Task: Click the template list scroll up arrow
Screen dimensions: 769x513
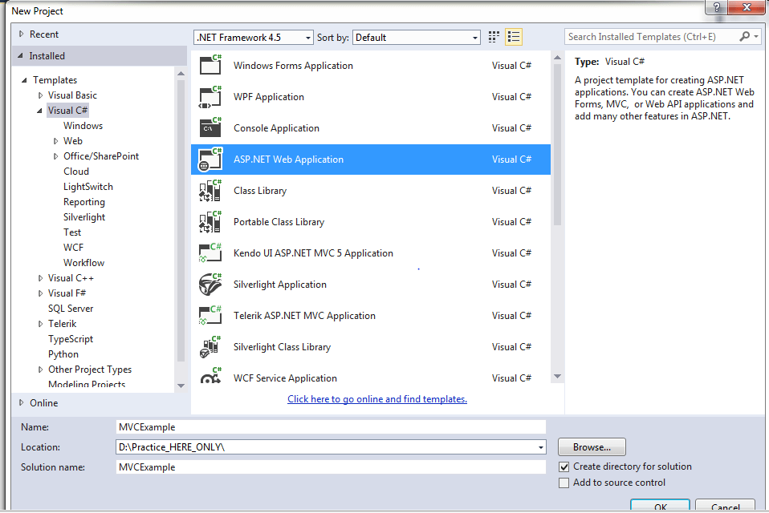Action: pyautogui.click(x=557, y=58)
